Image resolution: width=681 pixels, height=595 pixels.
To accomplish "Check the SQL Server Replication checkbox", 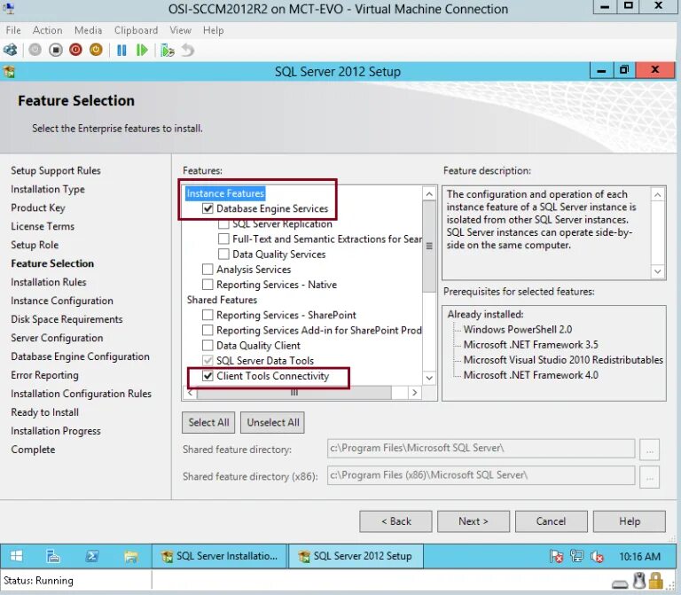I will (223, 224).
